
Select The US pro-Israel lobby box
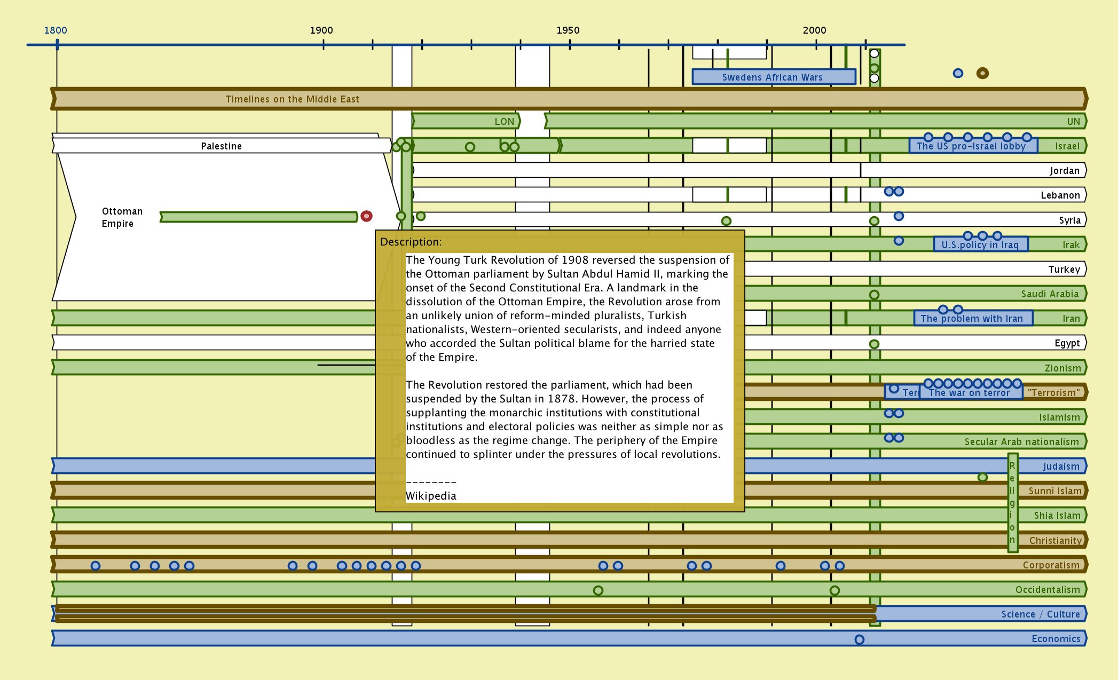click(x=973, y=146)
